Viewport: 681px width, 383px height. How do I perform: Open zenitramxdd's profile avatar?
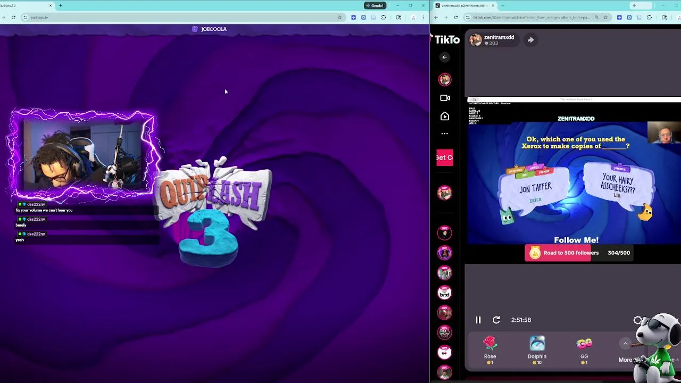click(x=476, y=40)
